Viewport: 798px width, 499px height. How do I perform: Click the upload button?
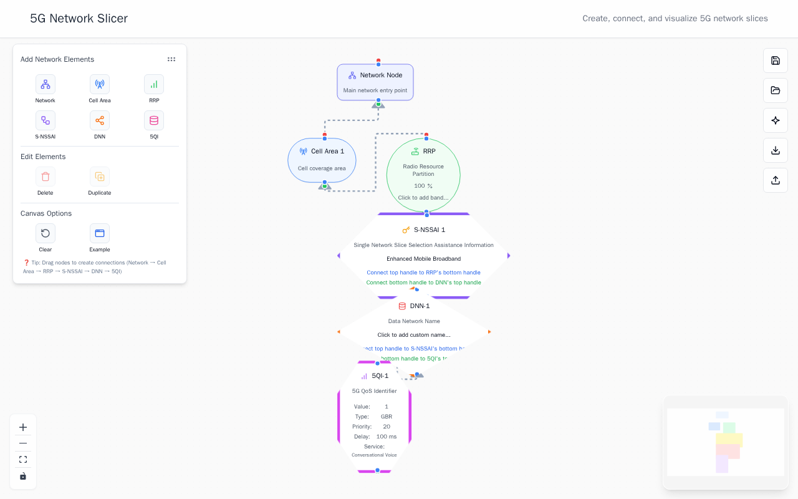click(776, 180)
